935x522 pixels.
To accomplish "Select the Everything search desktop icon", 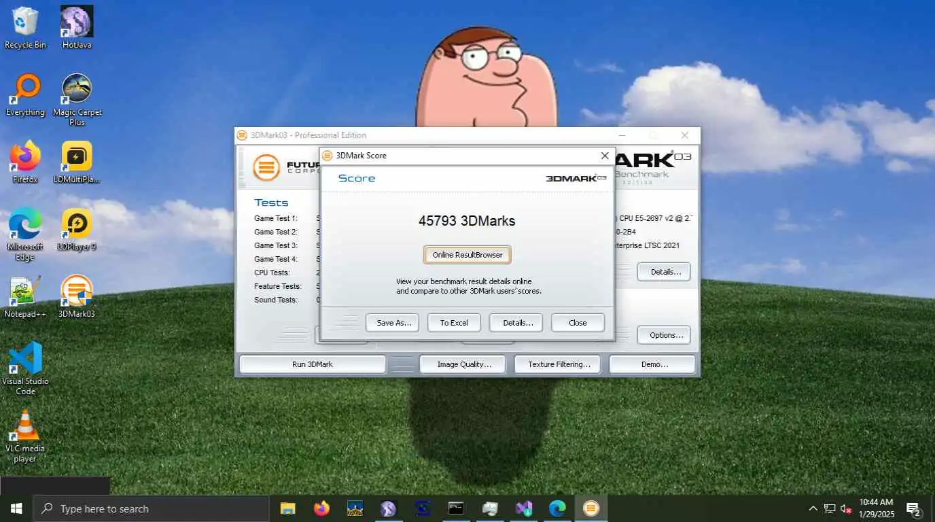I will pos(25,95).
